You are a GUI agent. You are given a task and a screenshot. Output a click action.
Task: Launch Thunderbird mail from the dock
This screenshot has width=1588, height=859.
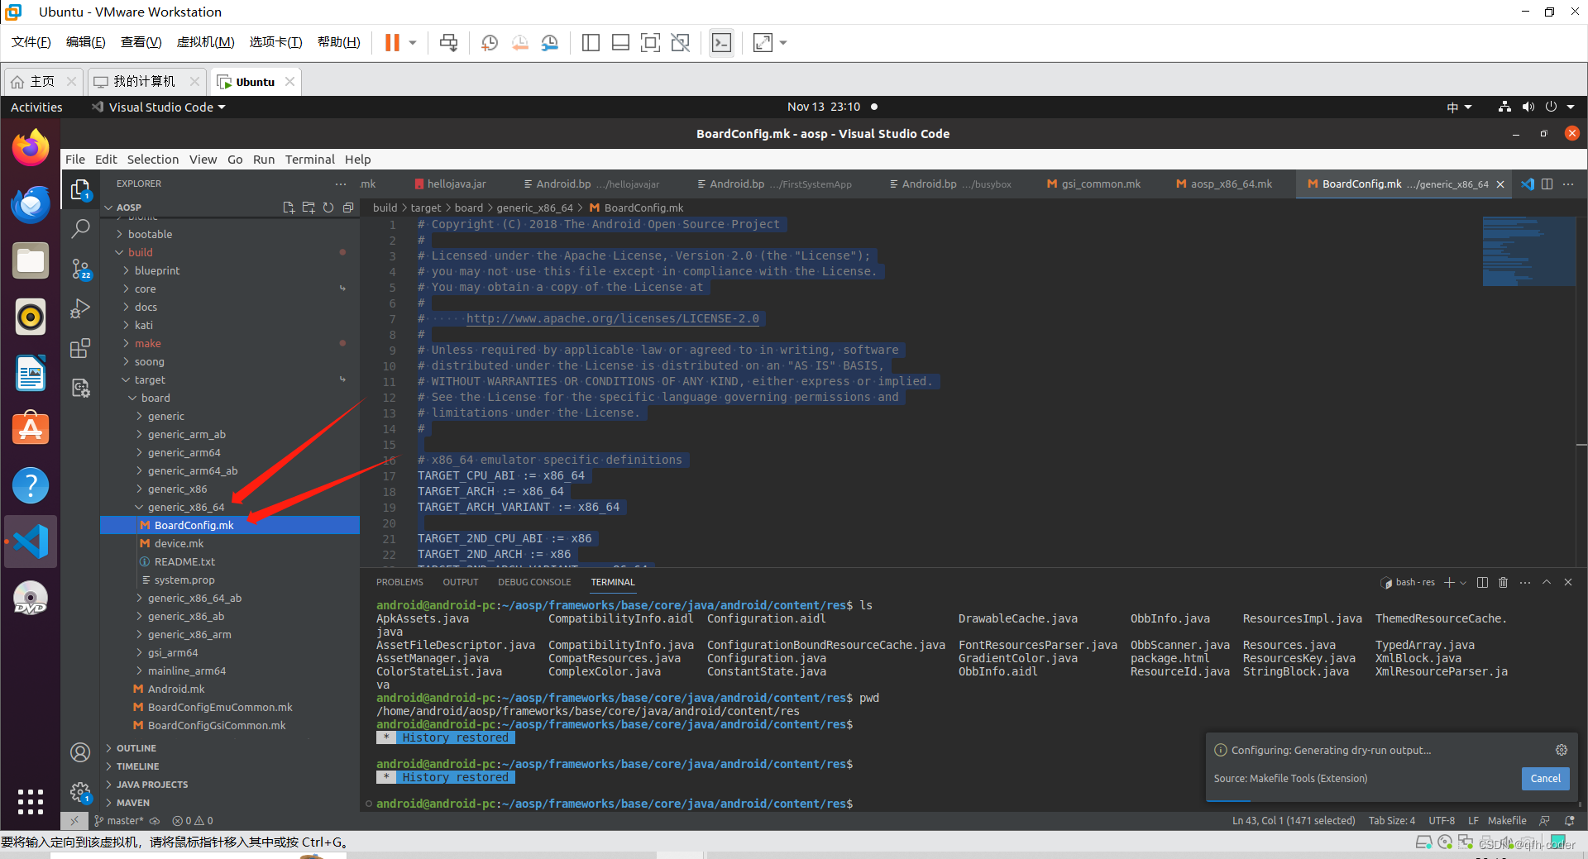pos(31,204)
